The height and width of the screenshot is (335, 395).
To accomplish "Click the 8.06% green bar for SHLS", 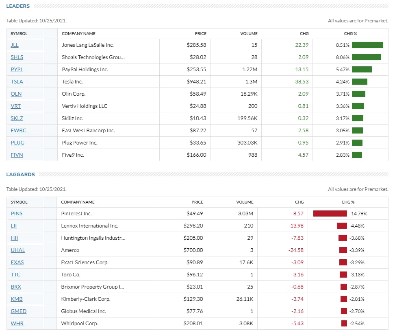I will pyautogui.click(x=366, y=57).
